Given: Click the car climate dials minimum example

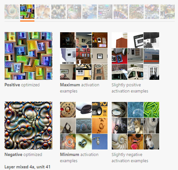Looking at the screenshot, I should pos(84,126).
